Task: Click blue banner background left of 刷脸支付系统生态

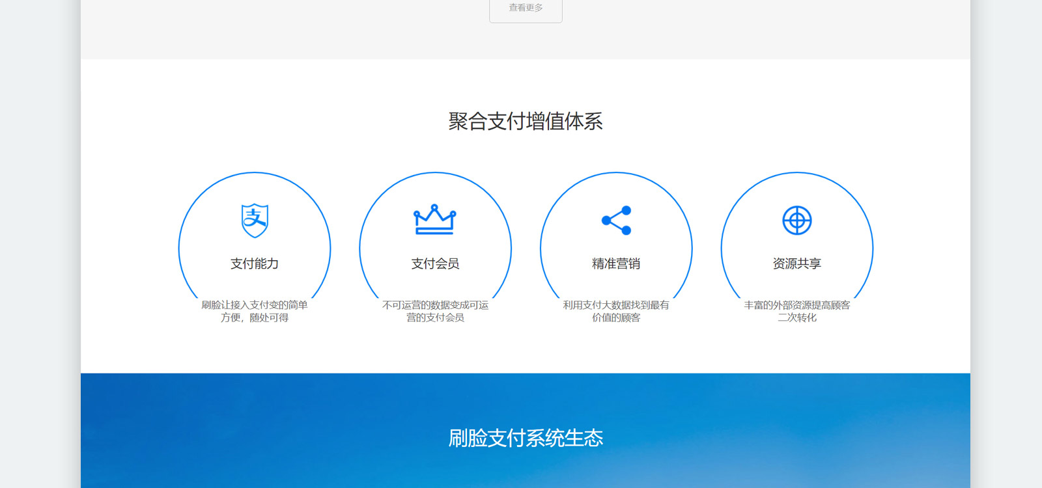Action: [260, 436]
